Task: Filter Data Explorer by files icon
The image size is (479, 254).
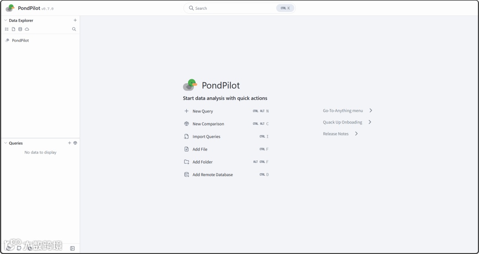Action: [13, 29]
